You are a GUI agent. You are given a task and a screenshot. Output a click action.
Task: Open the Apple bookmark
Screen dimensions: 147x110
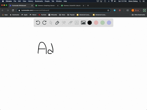tap(24, 15)
